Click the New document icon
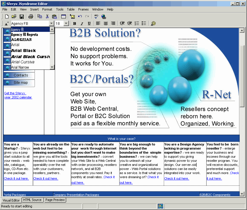The width and height of the screenshot is (247, 210). click(x=7, y=16)
